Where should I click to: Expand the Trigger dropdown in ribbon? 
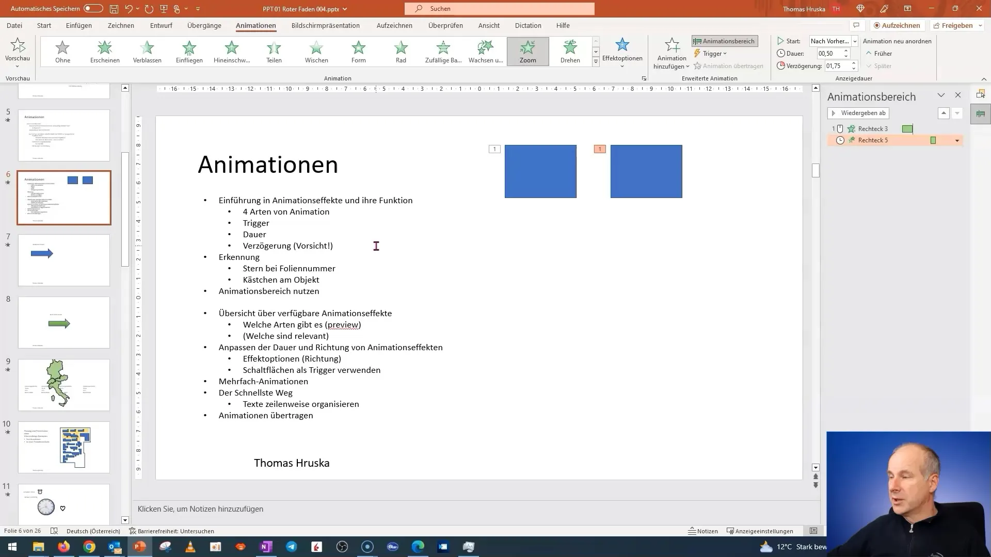click(713, 53)
